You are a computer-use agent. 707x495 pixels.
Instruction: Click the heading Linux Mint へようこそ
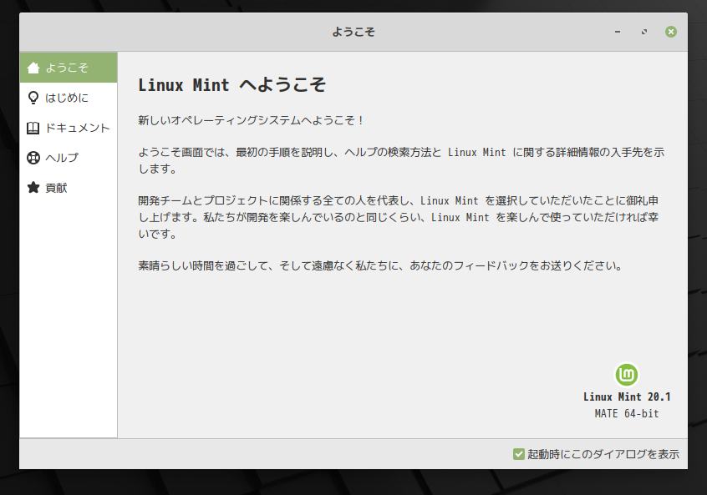point(231,84)
